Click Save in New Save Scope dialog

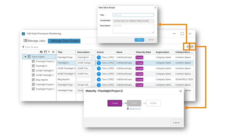[x=139, y=40]
